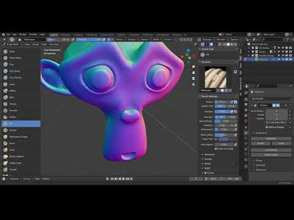Select the Crease brush
Screen dimensions: 294x220
click(x=21, y=104)
